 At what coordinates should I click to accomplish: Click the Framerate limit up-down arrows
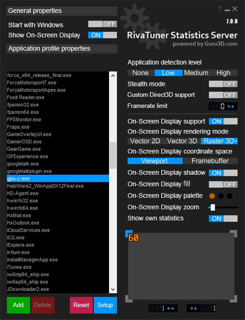coord(231,106)
